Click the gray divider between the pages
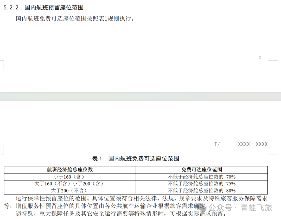281x219 pixels. click(x=140, y=96)
